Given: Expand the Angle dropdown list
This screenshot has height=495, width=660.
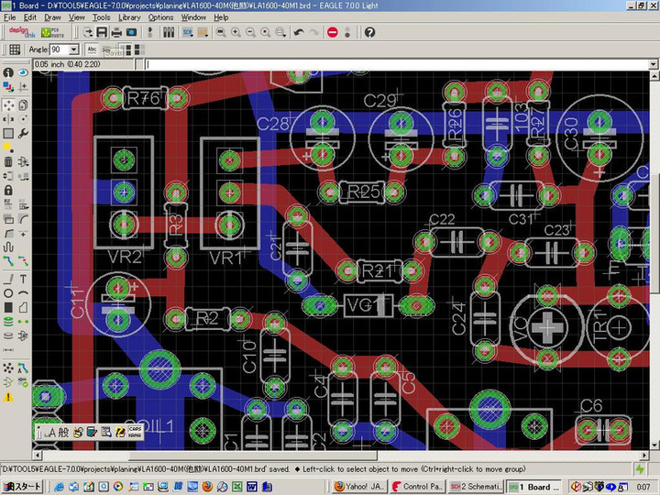Looking at the screenshot, I should click(73, 49).
